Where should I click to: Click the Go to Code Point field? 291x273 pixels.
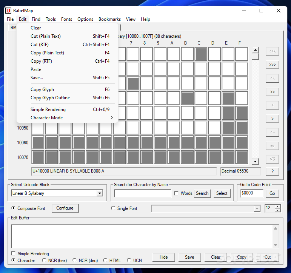[252, 193]
